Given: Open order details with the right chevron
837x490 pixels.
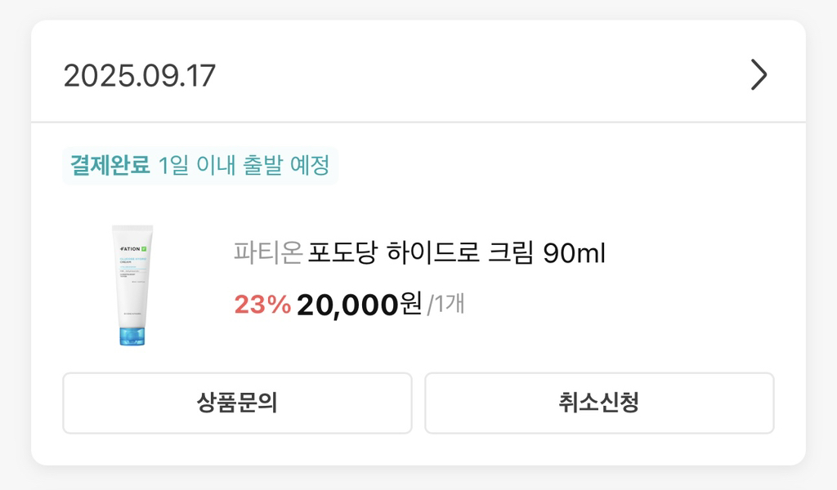Looking at the screenshot, I should [x=759, y=76].
